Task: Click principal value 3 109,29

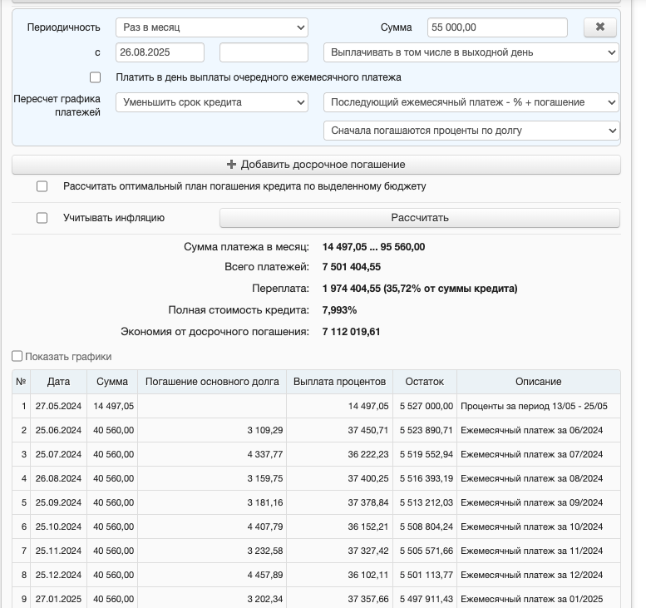Action: 265,430
